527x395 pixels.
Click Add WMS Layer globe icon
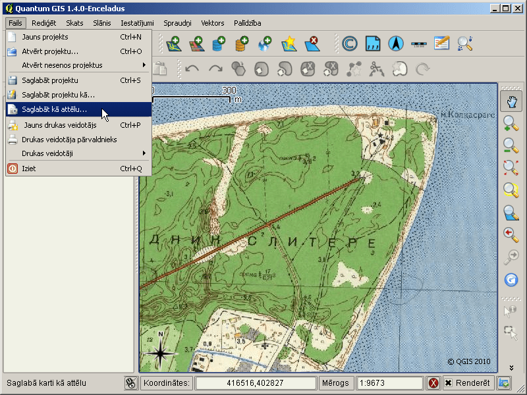[265, 43]
